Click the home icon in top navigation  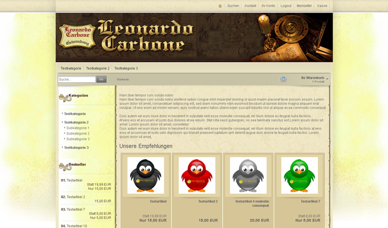tap(220, 6)
